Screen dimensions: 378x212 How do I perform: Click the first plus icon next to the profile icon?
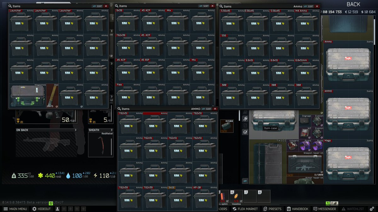(x=63, y=209)
